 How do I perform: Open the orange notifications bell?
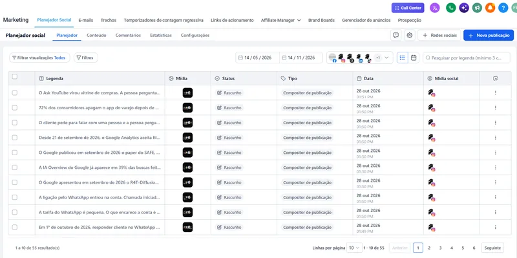[x=490, y=8]
